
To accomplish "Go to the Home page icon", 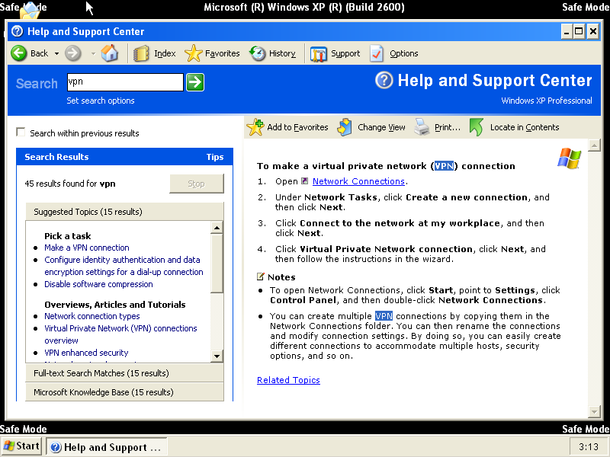I will point(110,53).
